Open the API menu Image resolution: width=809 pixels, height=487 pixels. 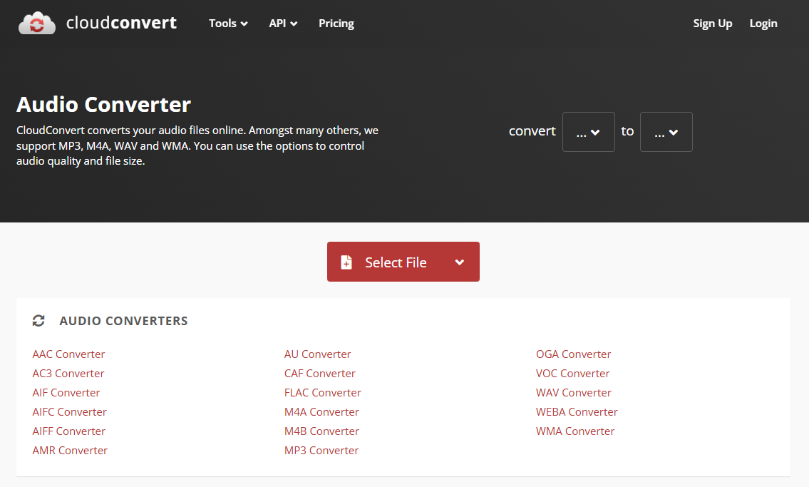click(x=283, y=24)
